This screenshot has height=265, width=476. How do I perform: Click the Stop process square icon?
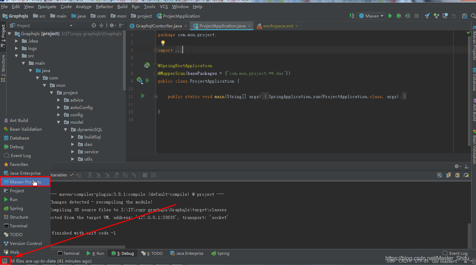417,16
